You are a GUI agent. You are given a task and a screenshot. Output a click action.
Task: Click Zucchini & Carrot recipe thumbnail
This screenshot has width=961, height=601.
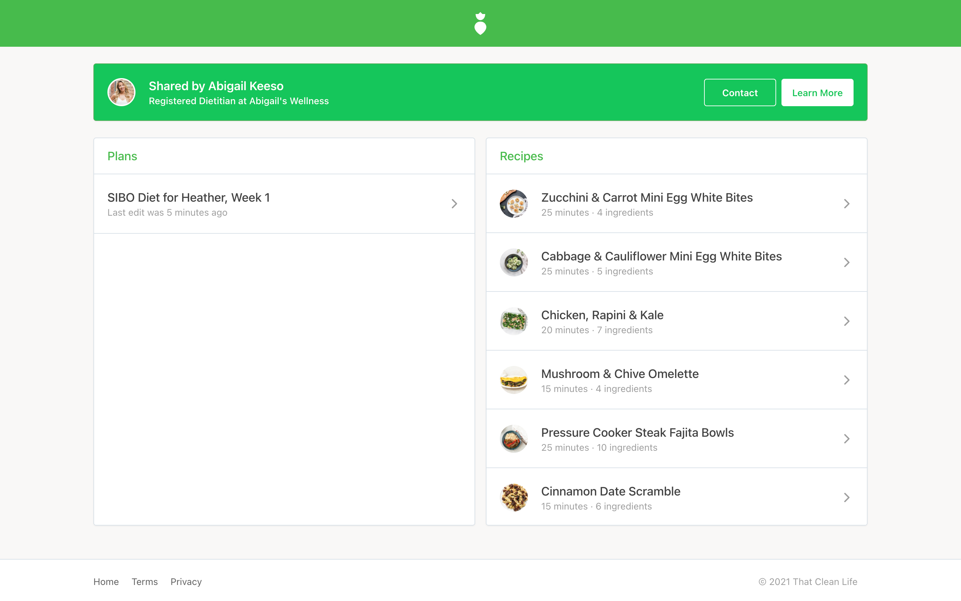pos(514,204)
